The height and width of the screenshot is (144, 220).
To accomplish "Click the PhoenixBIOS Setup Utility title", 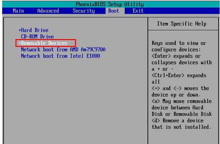I will pos(109,4).
